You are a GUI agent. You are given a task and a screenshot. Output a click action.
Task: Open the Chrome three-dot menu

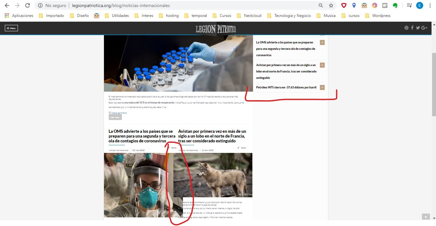click(430, 5)
